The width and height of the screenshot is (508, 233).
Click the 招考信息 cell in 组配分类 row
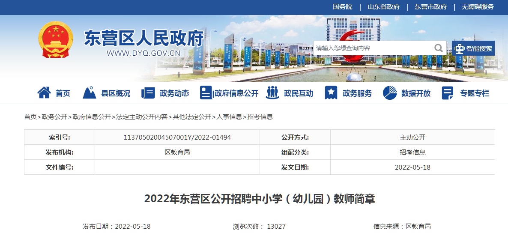[x=412, y=152]
